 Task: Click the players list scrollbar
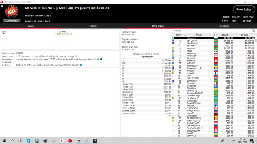256,40
